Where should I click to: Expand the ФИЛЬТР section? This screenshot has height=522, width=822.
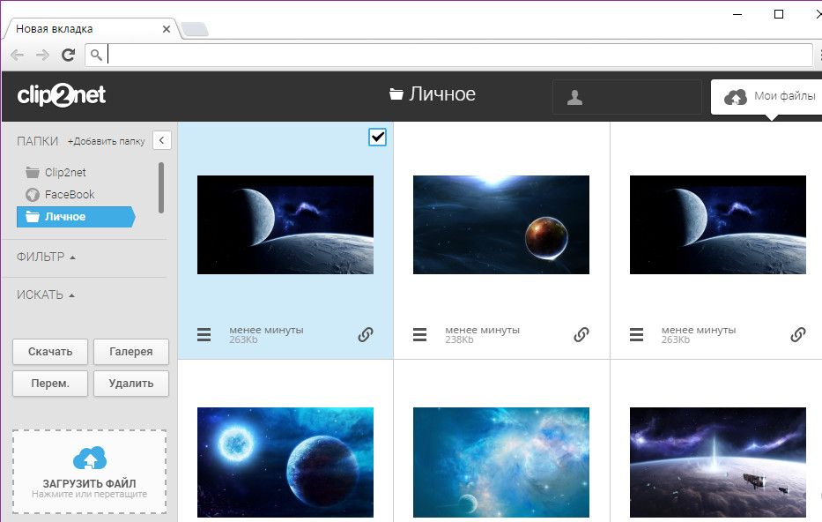tap(46, 257)
